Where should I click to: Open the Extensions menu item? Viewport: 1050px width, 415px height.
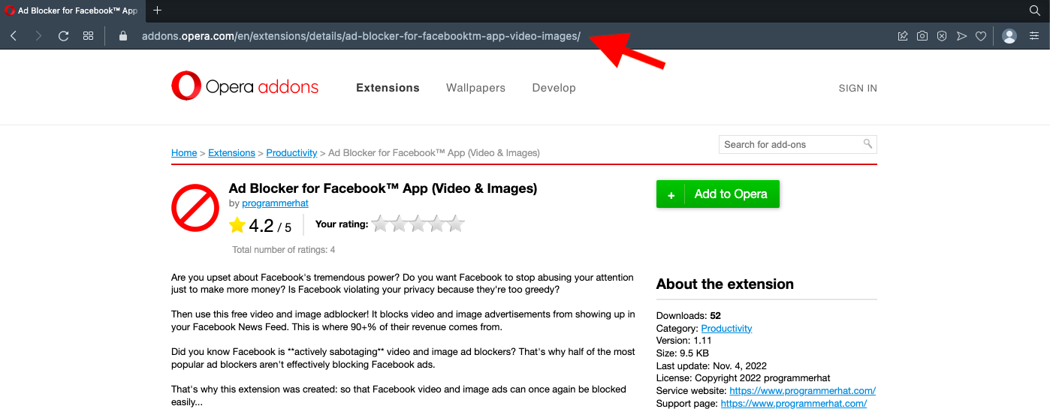388,88
